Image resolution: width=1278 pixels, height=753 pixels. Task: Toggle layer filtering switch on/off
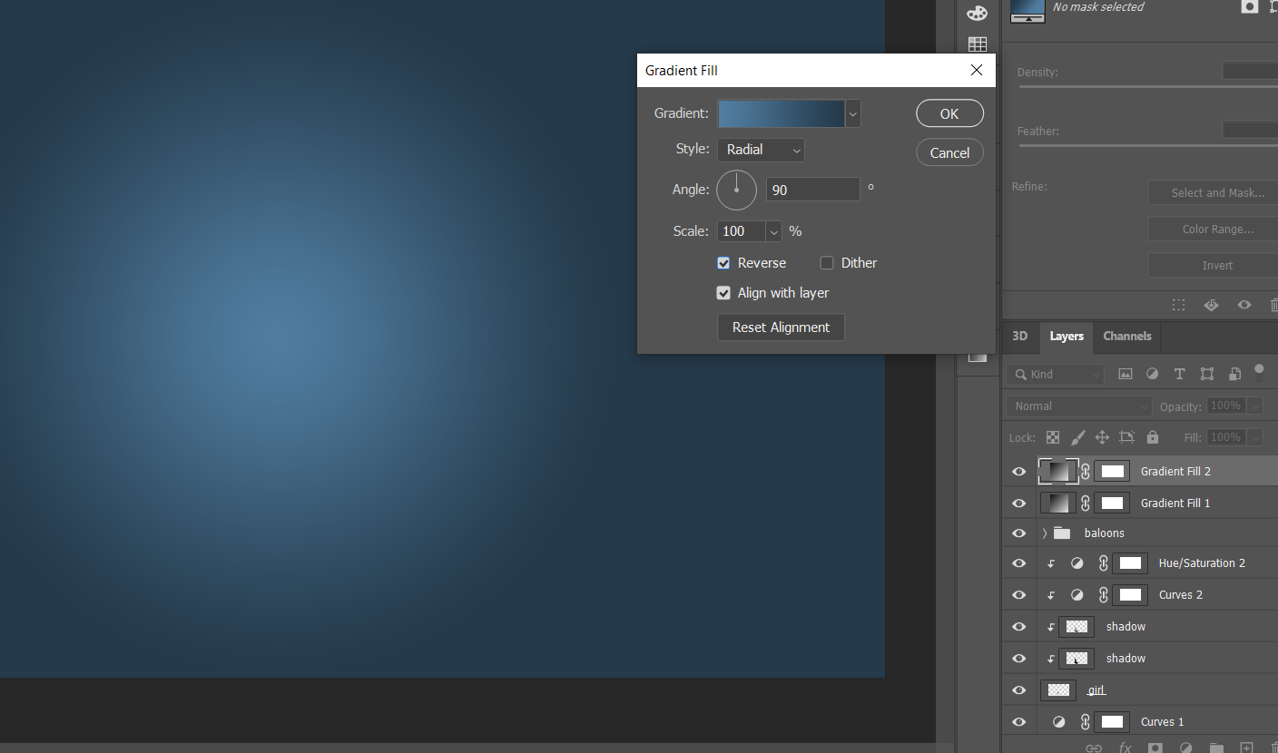[1259, 371]
